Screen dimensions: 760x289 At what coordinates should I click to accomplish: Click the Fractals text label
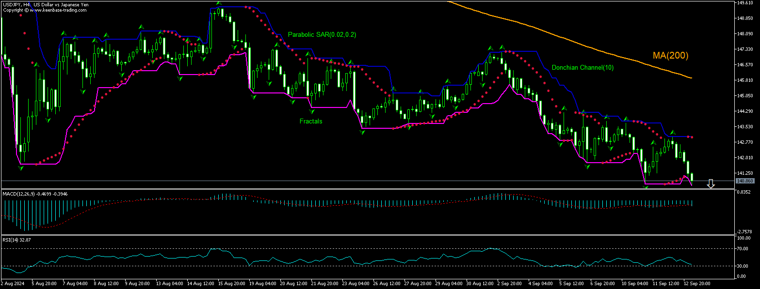310,122
